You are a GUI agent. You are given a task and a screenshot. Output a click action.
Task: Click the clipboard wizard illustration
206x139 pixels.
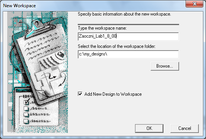click(x=38, y=72)
